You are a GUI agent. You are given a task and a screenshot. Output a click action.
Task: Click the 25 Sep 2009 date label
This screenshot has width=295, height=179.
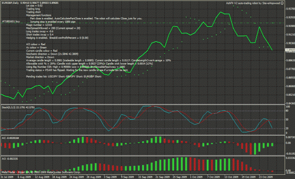tap(180, 177)
